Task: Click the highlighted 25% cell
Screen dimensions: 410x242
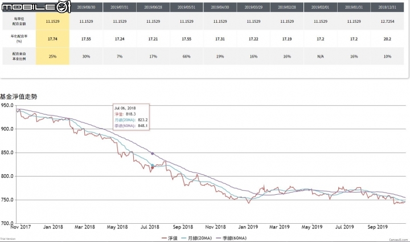Action: pyautogui.click(x=52, y=56)
